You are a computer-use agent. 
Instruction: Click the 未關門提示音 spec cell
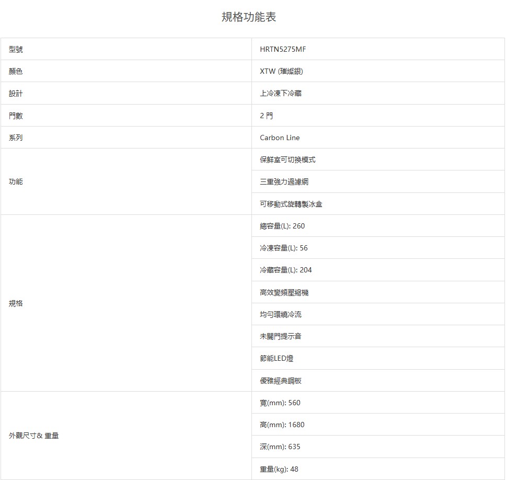coord(280,336)
